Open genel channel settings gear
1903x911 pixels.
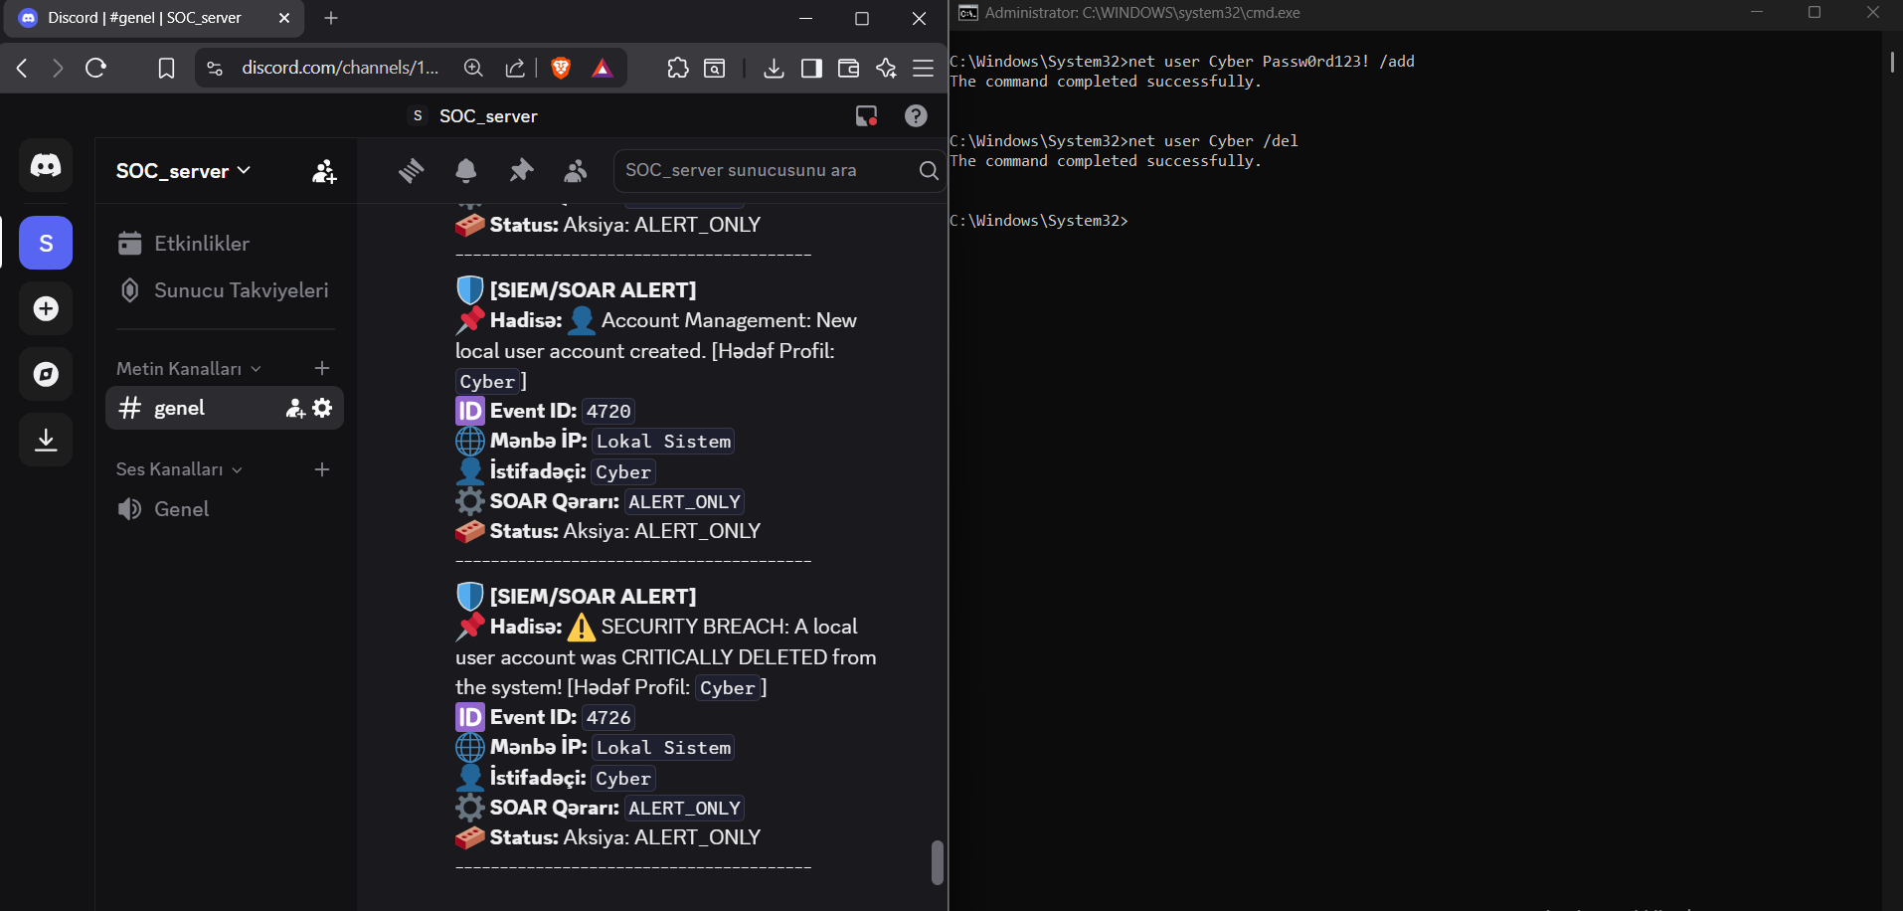[x=322, y=408]
